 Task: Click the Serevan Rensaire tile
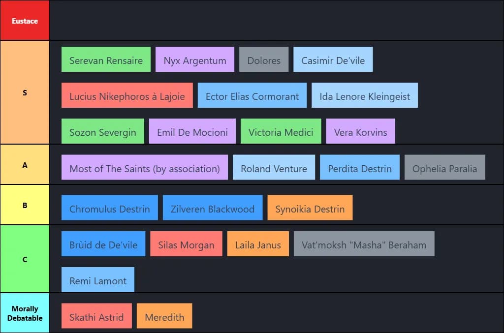point(106,60)
